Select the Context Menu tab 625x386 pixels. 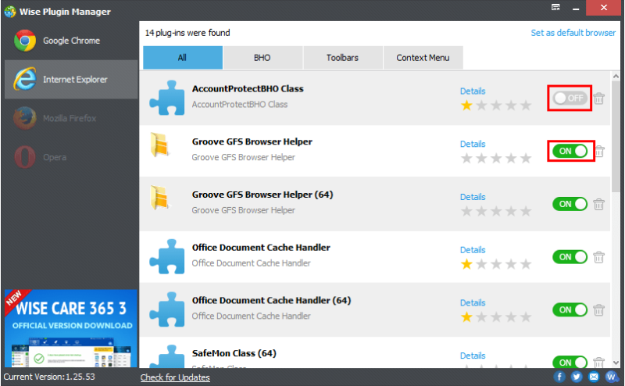(x=423, y=58)
